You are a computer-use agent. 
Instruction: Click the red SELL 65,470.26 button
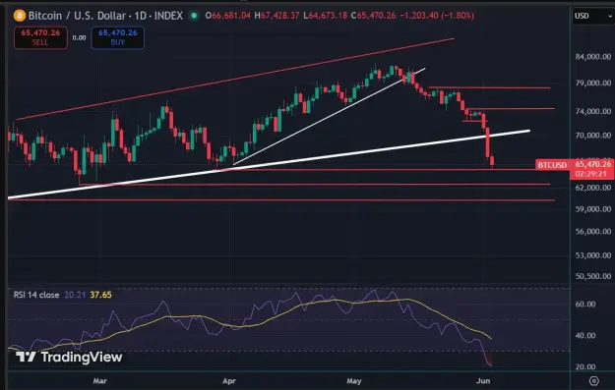point(40,37)
